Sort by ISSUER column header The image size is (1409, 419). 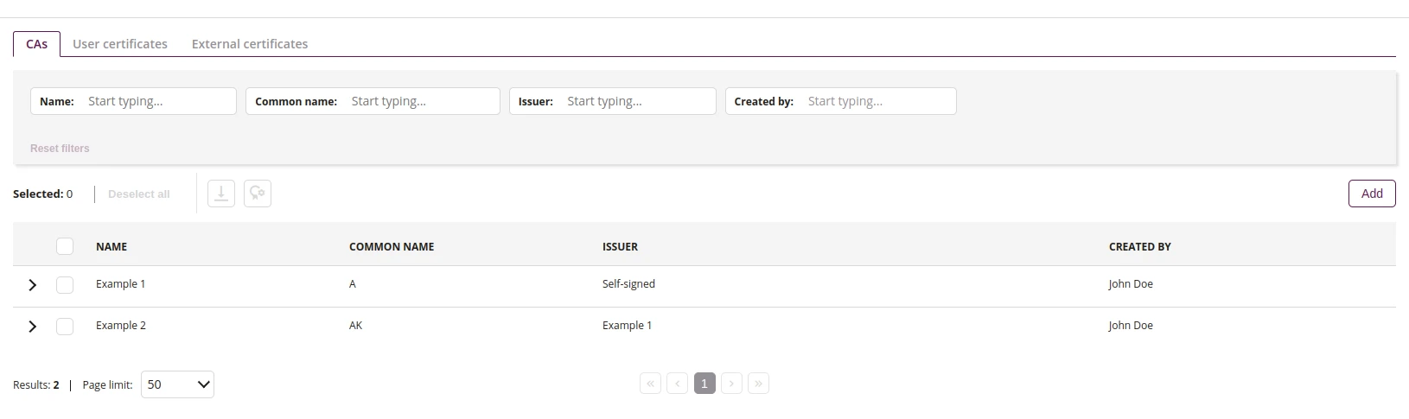point(620,247)
